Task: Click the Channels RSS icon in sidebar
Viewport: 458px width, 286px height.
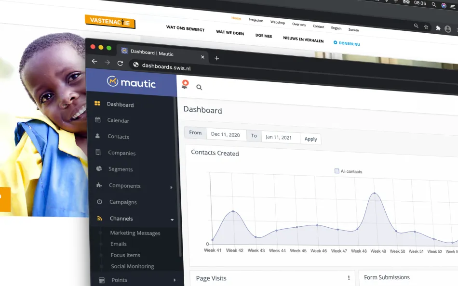Action: (100, 218)
